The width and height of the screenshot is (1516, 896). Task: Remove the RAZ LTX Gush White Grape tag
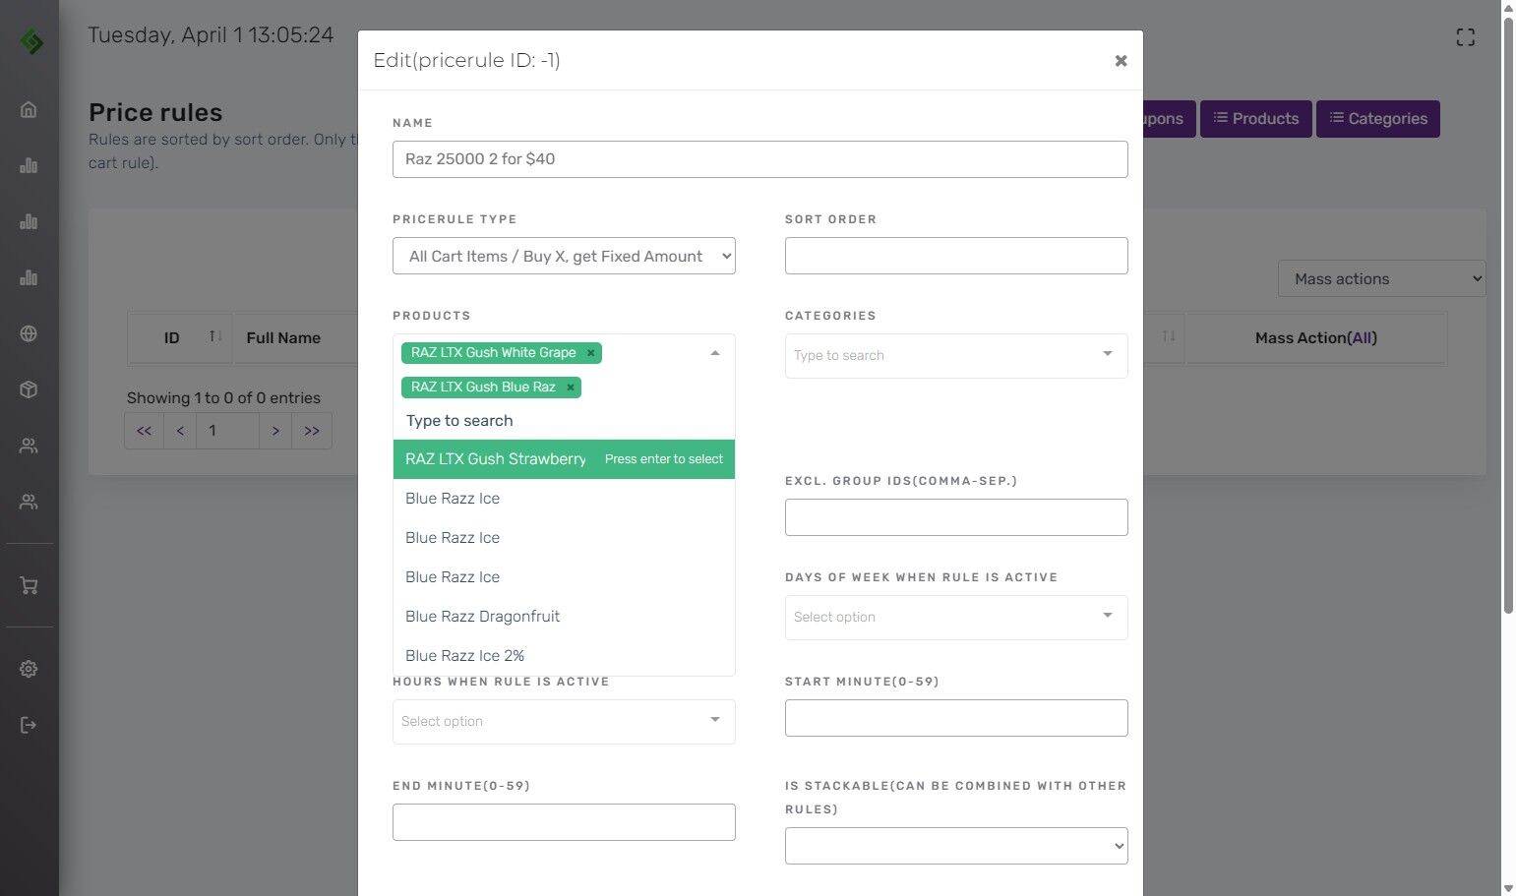pos(590,353)
